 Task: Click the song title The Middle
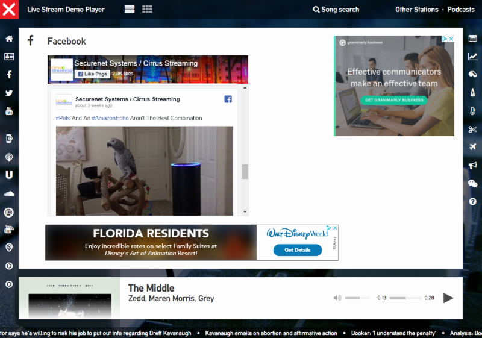point(151,288)
